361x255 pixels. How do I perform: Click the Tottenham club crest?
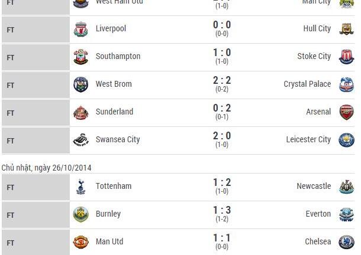[80, 187]
